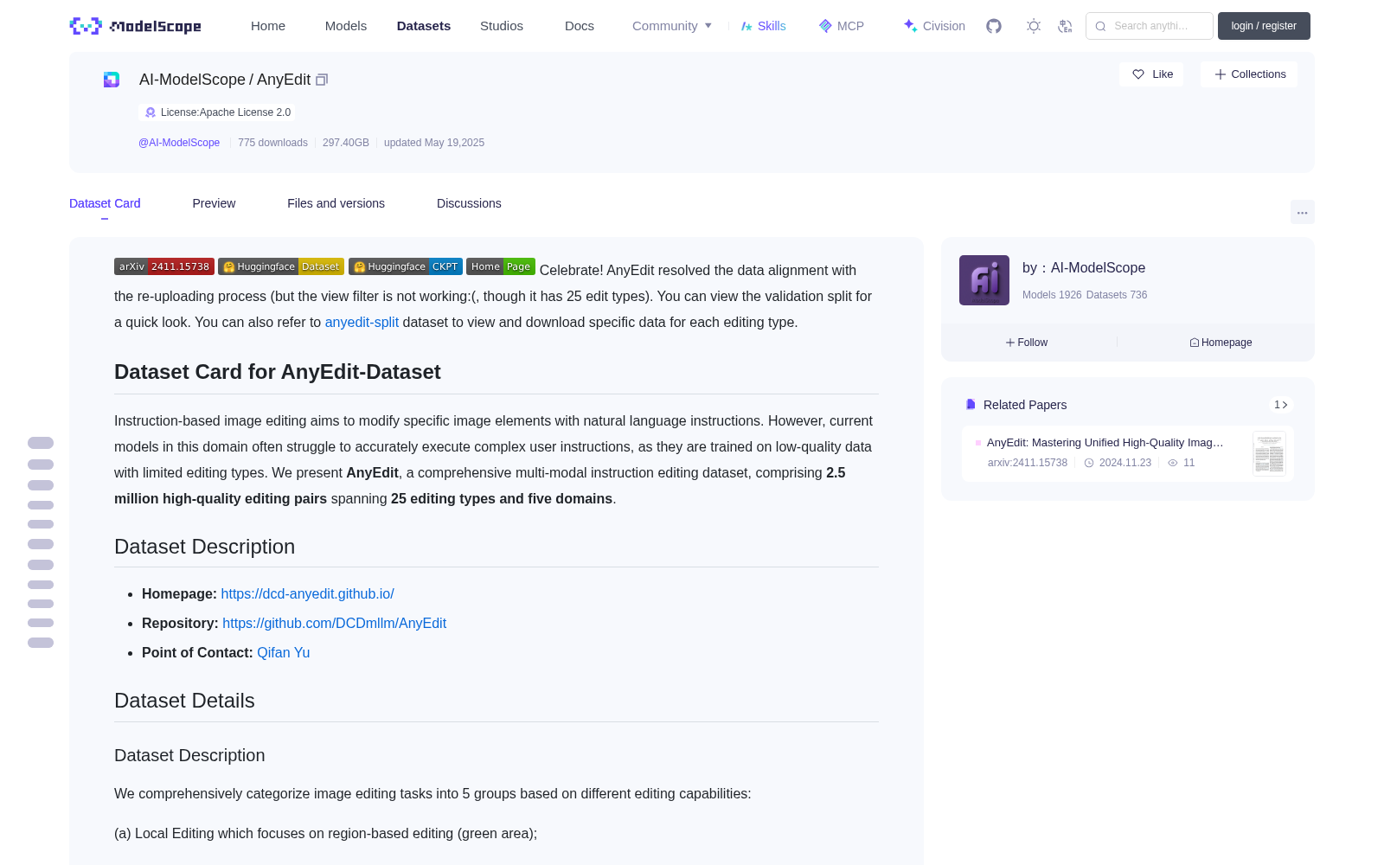Click the login / register button
The width and height of the screenshot is (1384, 865).
pos(1264,26)
